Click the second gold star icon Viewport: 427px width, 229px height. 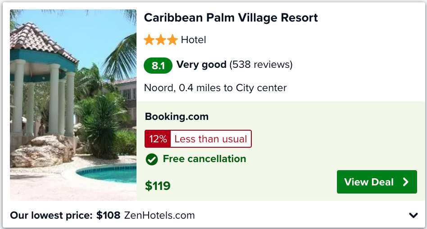(x=161, y=40)
